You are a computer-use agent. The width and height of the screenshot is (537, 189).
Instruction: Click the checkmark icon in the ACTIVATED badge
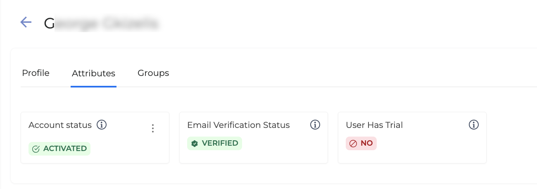[x=36, y=149]
